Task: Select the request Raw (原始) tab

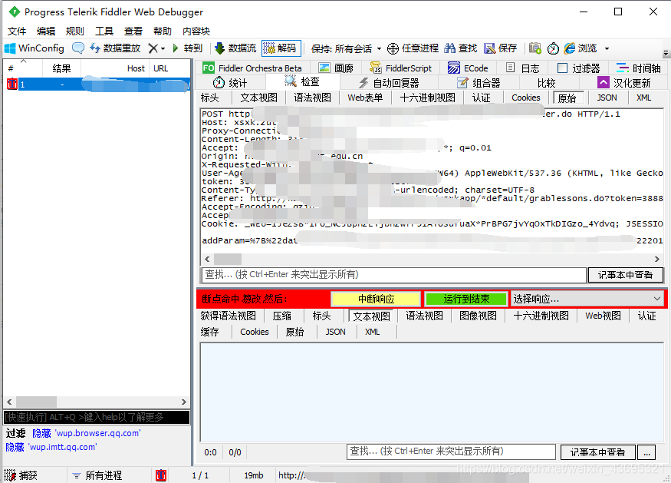Action: pyautogui.click(x=567, y=98)
